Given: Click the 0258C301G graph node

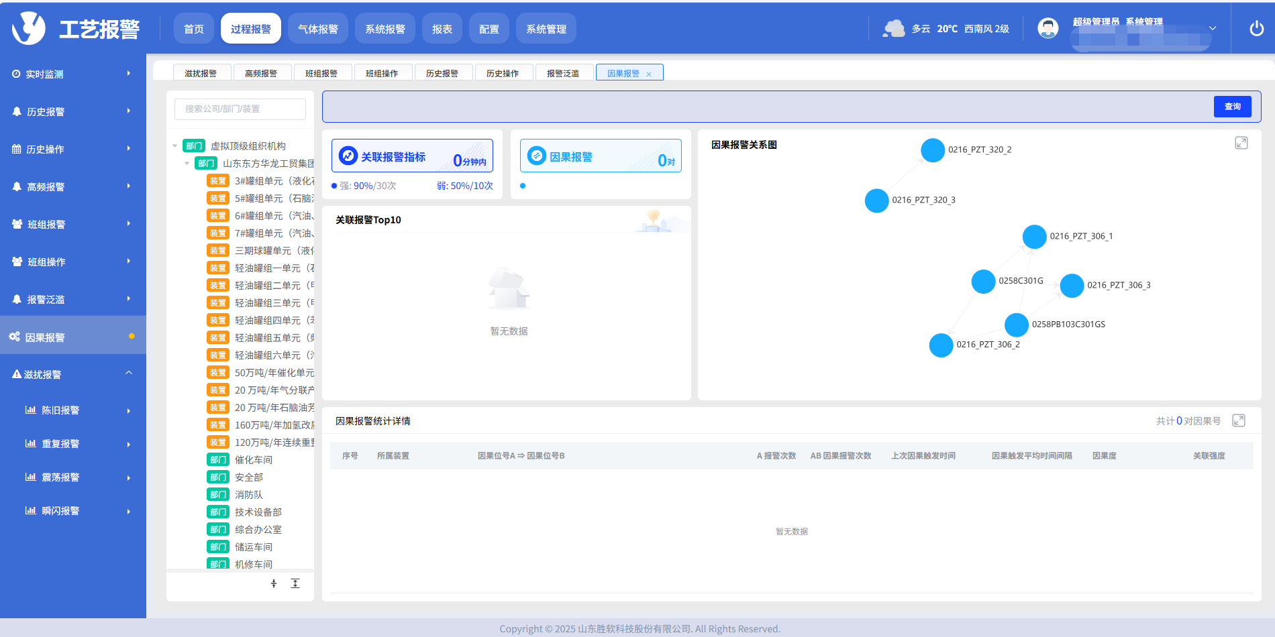Looking at the screenshot, I should tap(983, 282).
